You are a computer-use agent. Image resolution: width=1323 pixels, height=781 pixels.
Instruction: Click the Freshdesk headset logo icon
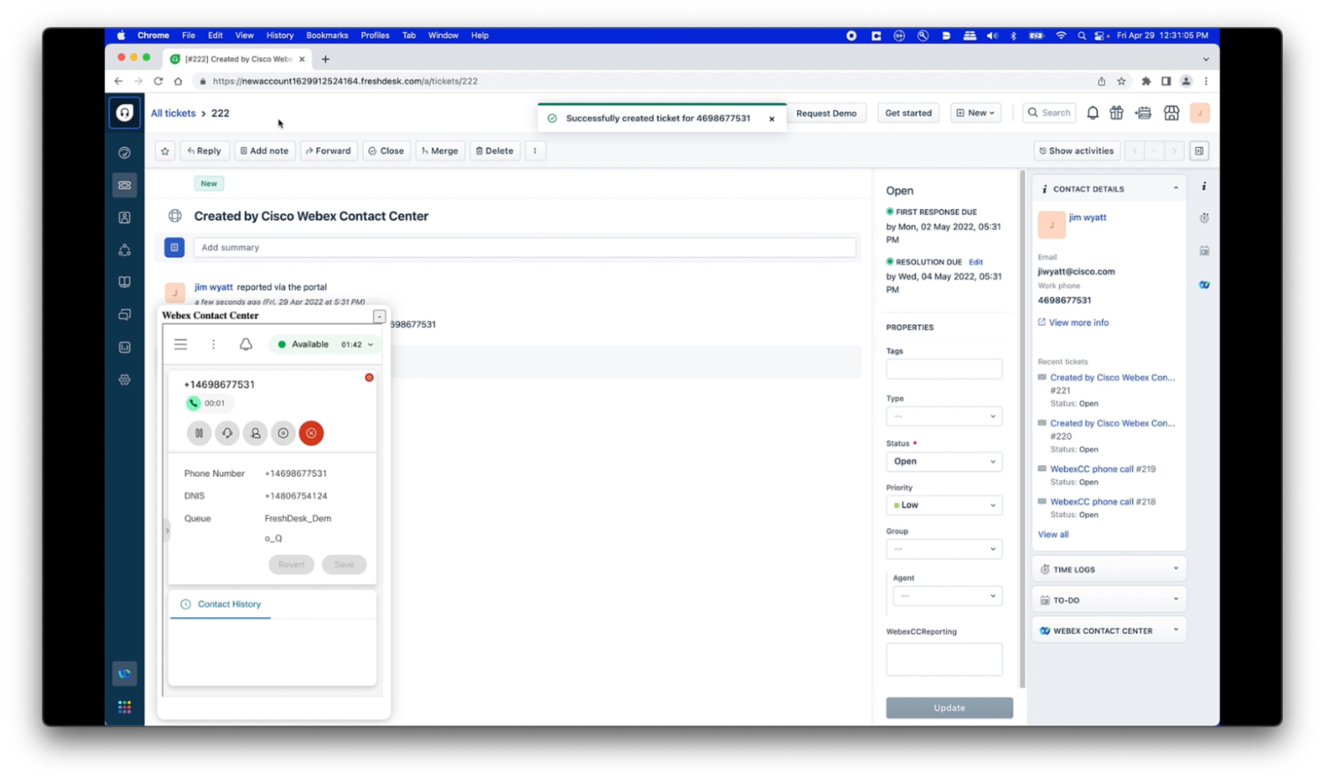tap(124, 113)
